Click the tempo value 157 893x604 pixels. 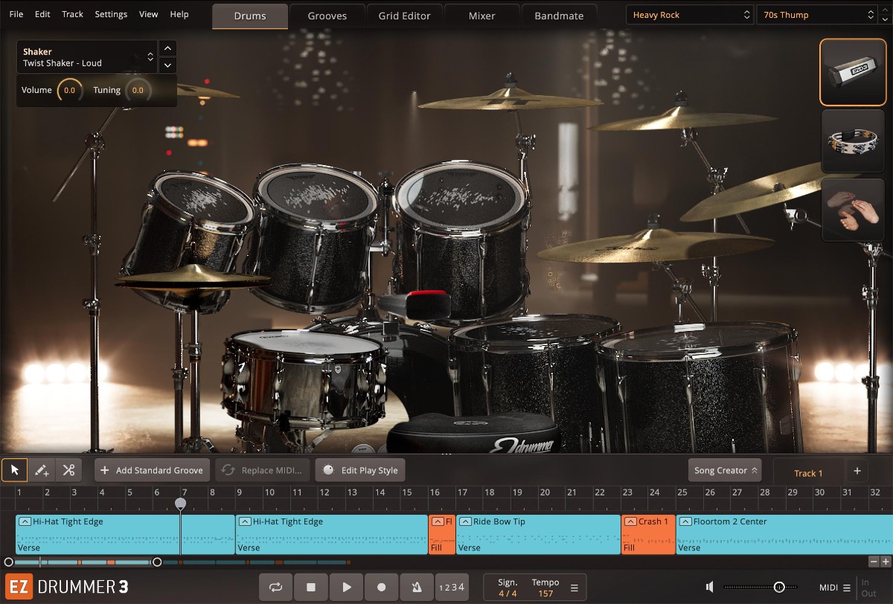tap(545, 594)
